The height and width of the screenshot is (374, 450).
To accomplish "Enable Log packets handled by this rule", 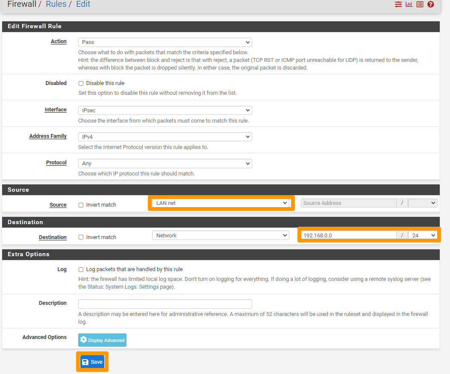I will click(81, 269).
